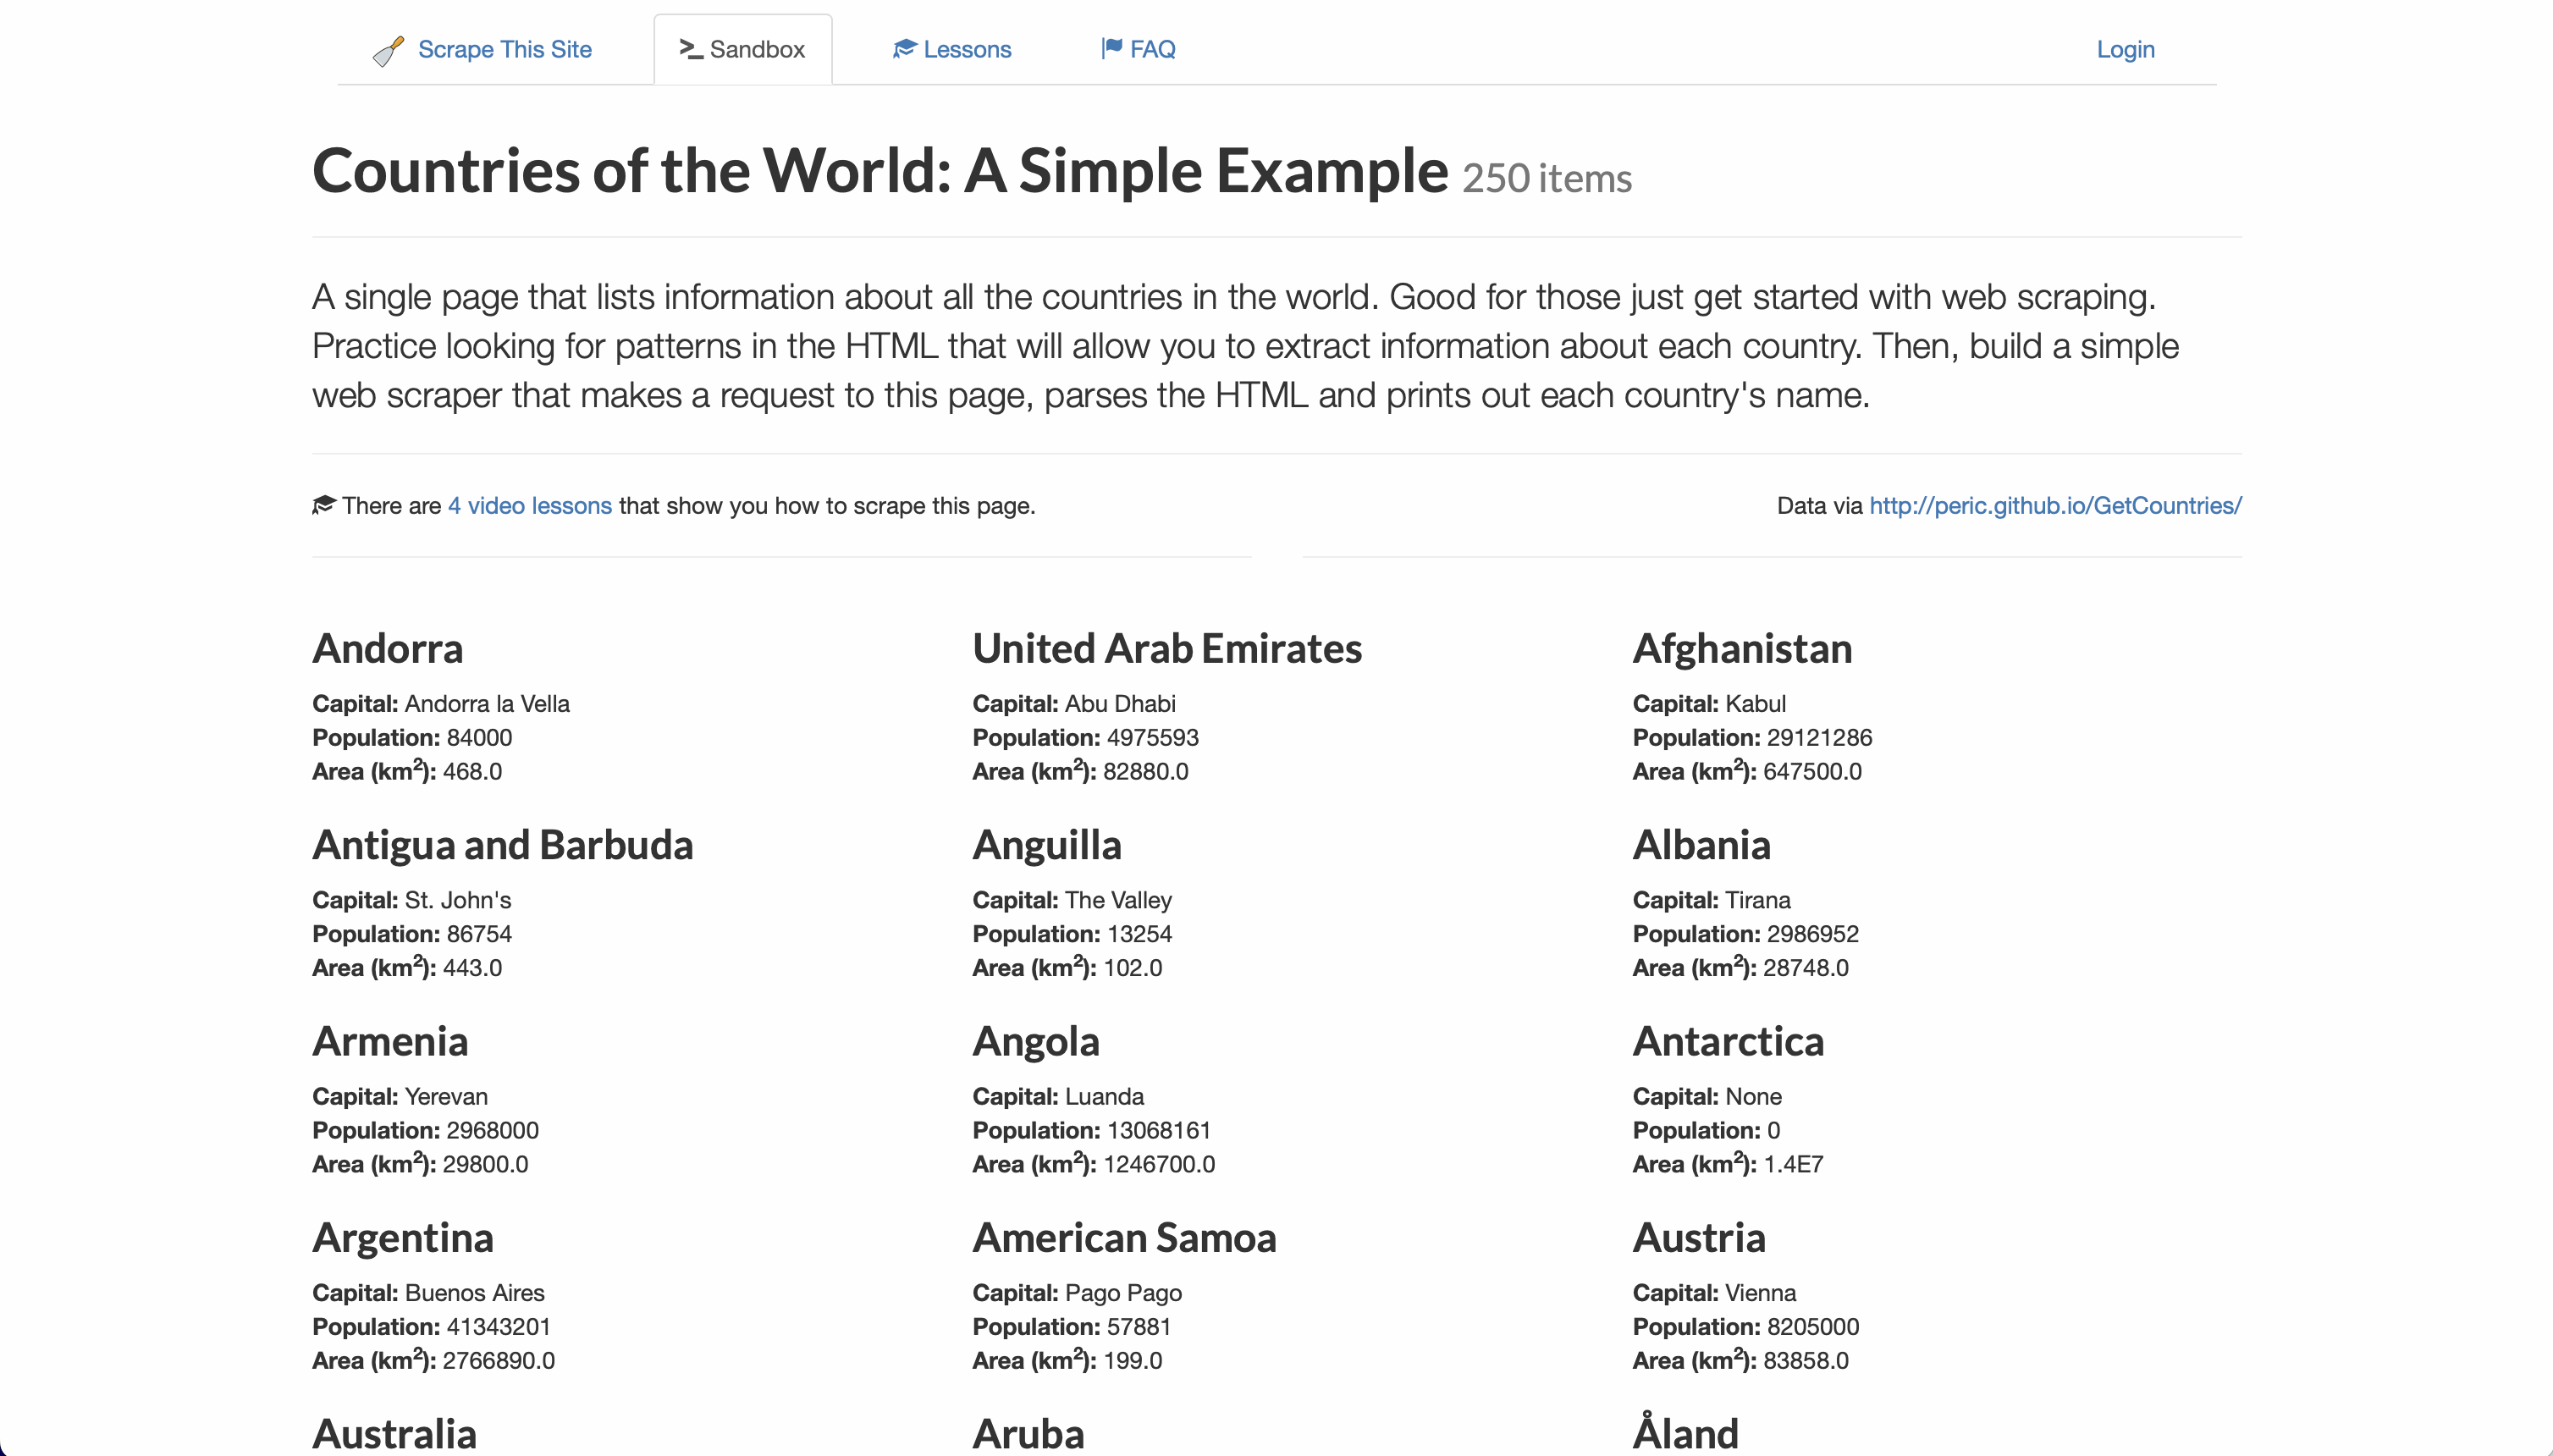The height and width of the screenshot is (1456, 2553).
Task: Switch to the Sandbox tab
Action: coord(756,50)
